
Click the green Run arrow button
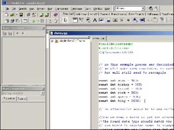click(34, 21)
